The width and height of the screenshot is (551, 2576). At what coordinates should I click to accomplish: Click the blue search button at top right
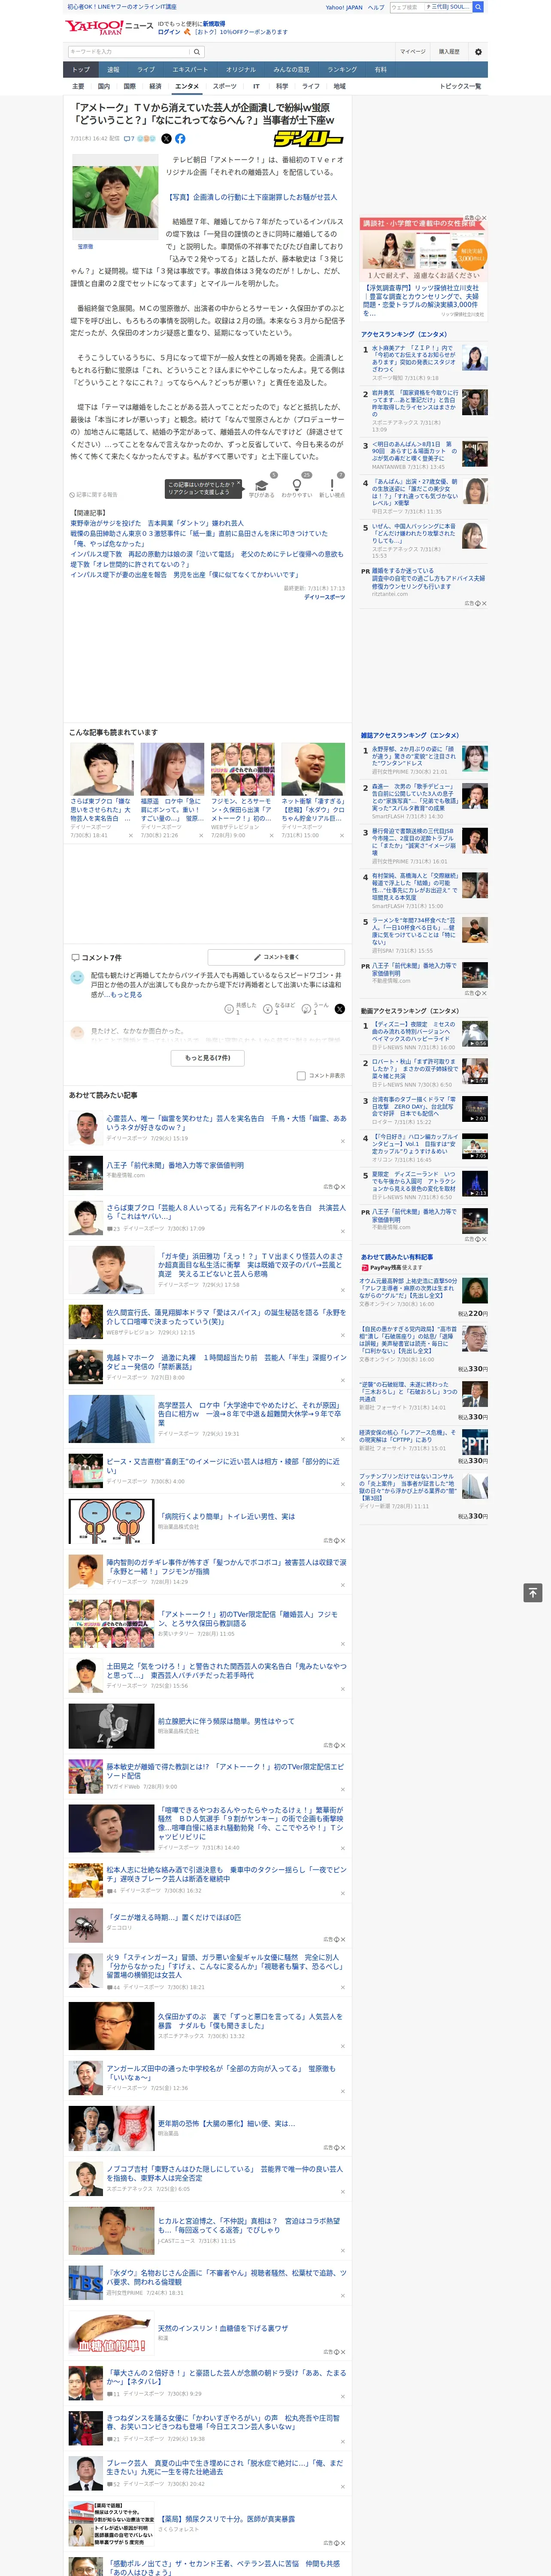478,7
